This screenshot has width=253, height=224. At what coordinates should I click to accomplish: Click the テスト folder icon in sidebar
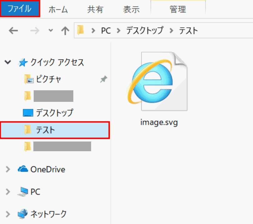click(x=27, y=130)
